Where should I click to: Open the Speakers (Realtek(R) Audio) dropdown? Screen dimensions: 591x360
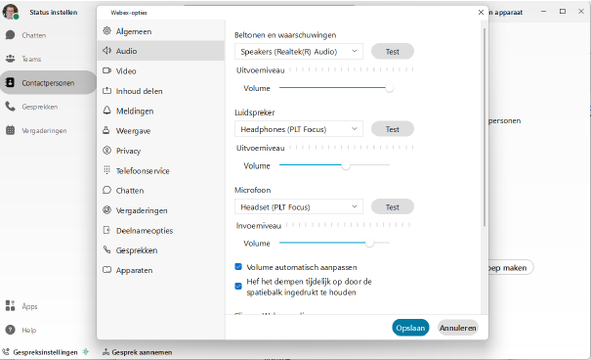(x=299, y=51)
